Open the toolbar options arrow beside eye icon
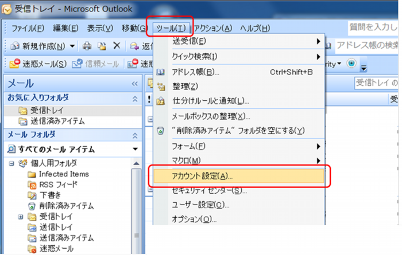 [364, 68]
